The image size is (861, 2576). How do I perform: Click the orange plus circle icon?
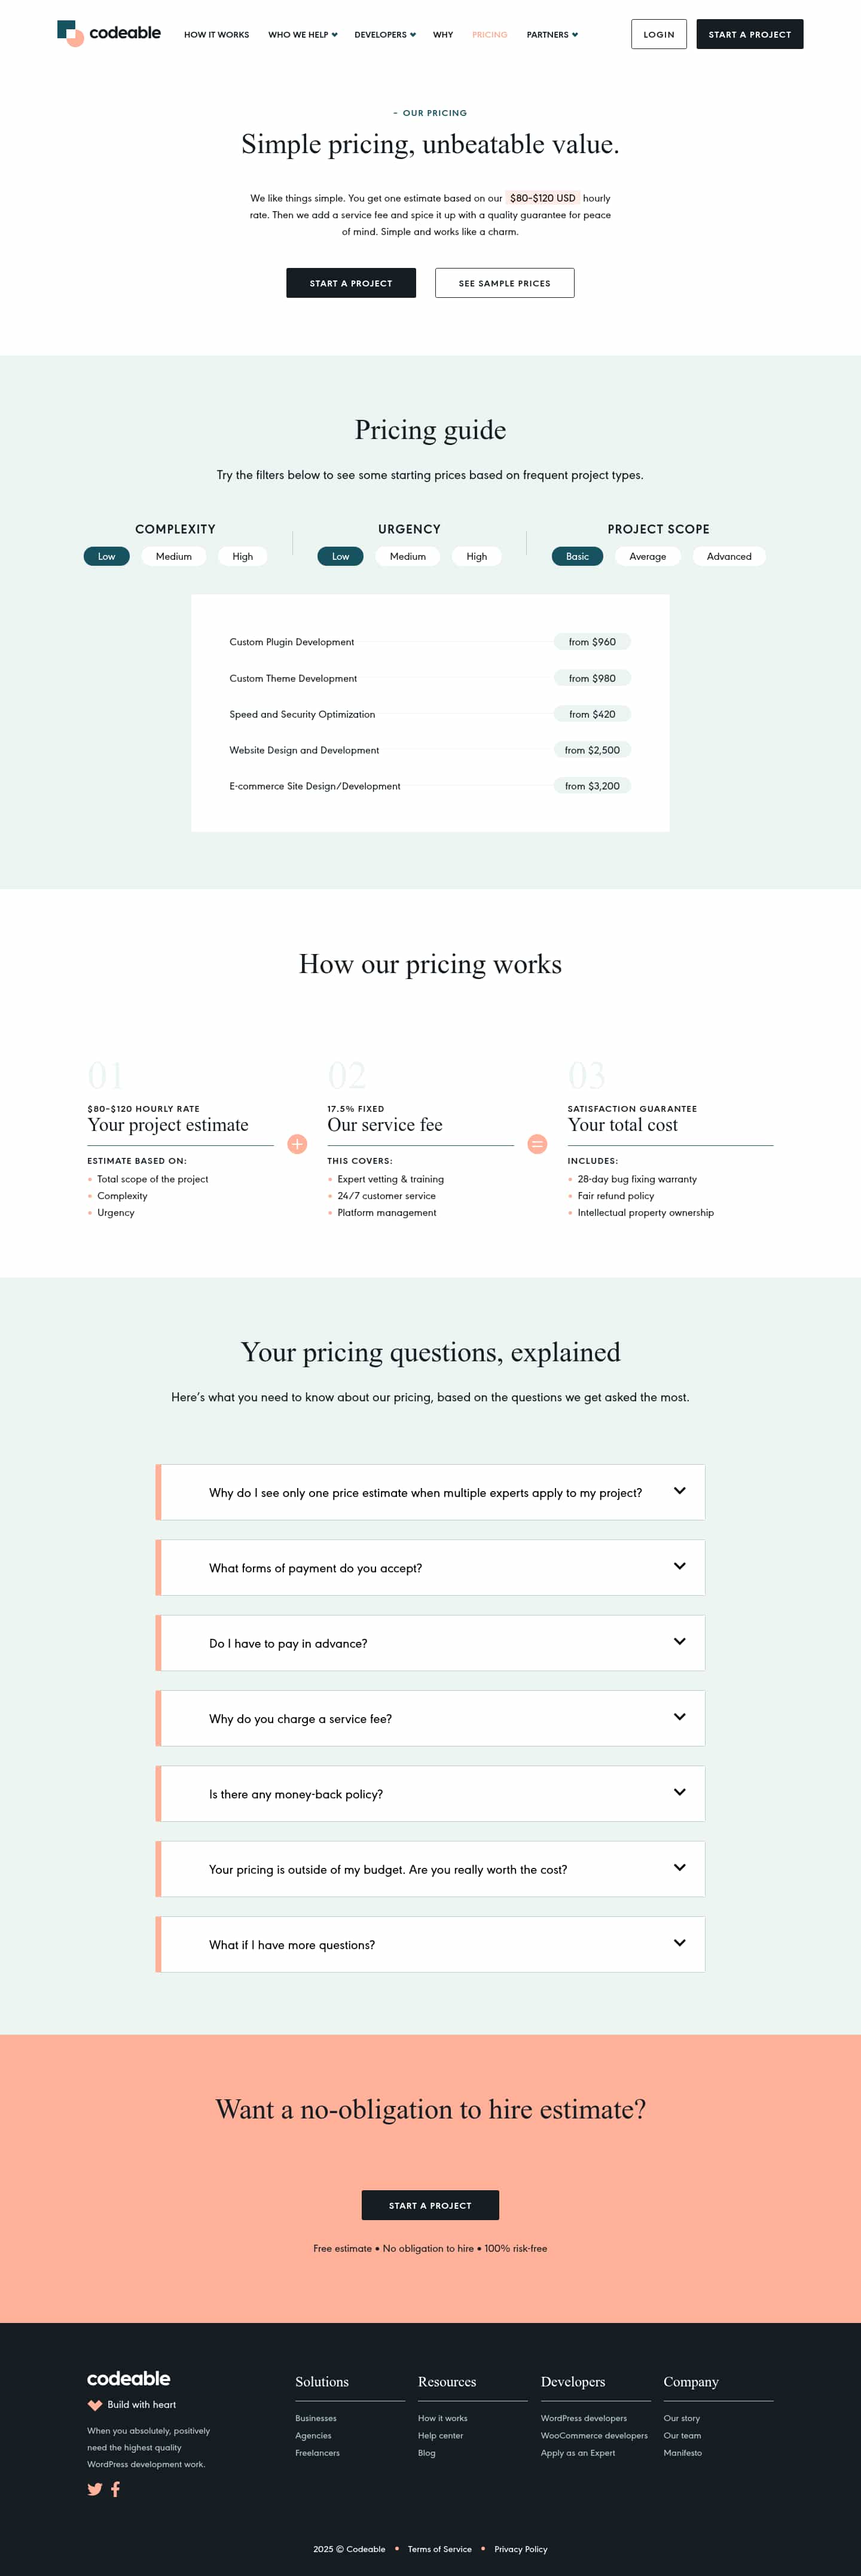(297, 1144)
